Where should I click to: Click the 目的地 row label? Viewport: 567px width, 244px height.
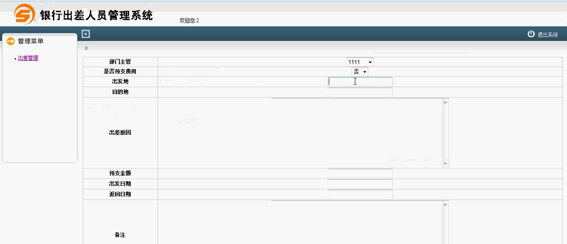coord(120,92)
